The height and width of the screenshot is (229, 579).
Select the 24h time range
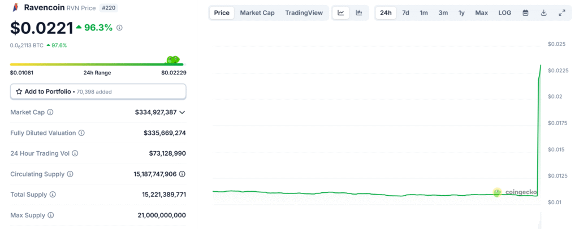[386, 13]
